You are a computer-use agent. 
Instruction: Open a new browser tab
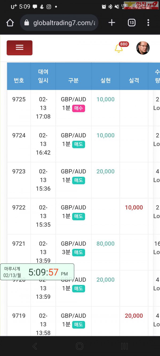[x=112, y=23]
